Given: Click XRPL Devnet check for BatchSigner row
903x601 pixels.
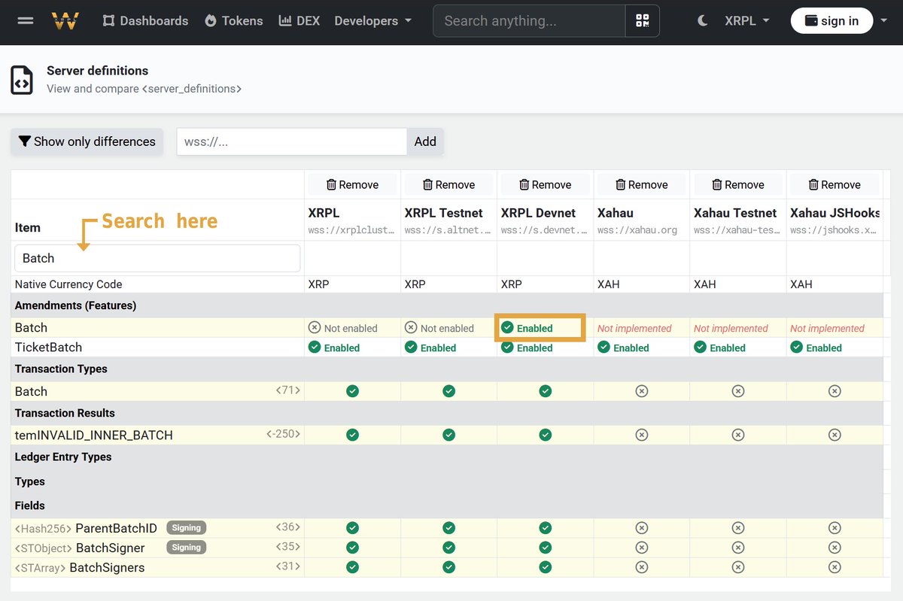Looking at the screenshot, I should click(x=546, y=548).
